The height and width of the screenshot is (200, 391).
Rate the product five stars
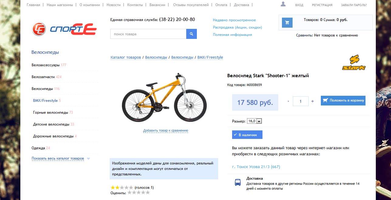(148, 192)
